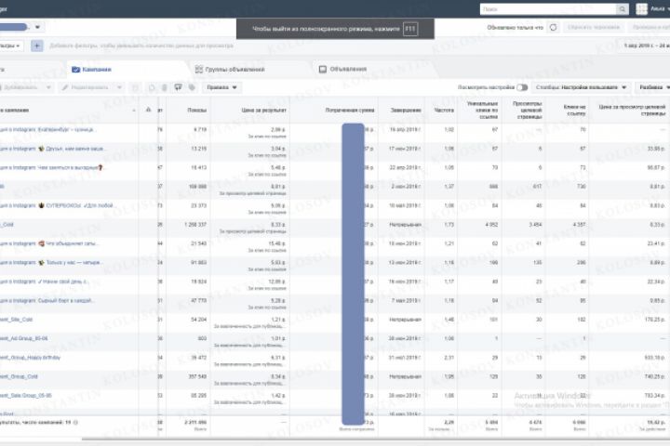This screenshot has width=670, height=446.
Task: Toggle the Посмотреть настройки switch
Action: pos(522,87)
